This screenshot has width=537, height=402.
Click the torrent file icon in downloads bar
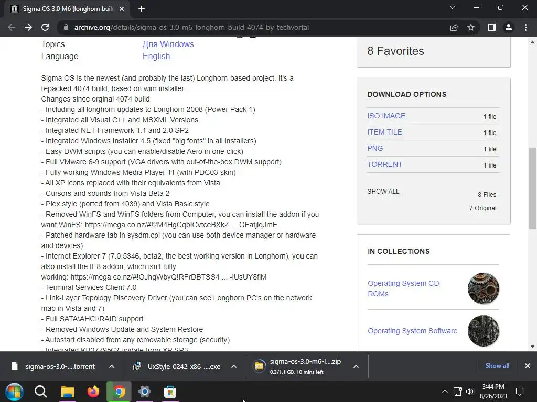coord(14,366)
